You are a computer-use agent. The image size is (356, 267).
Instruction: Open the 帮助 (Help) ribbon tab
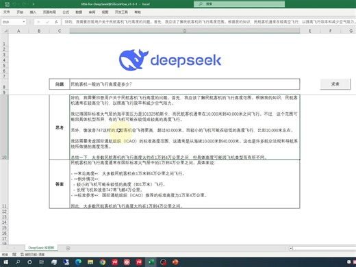(138, 12)
